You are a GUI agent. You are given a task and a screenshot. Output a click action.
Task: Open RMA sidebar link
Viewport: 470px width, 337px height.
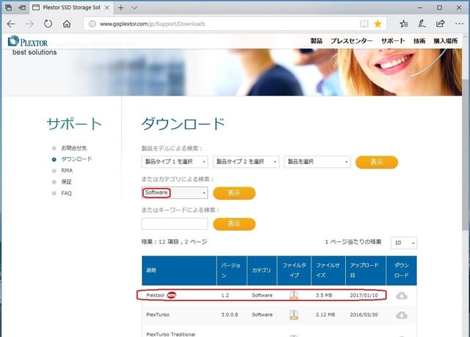[67, 170]
